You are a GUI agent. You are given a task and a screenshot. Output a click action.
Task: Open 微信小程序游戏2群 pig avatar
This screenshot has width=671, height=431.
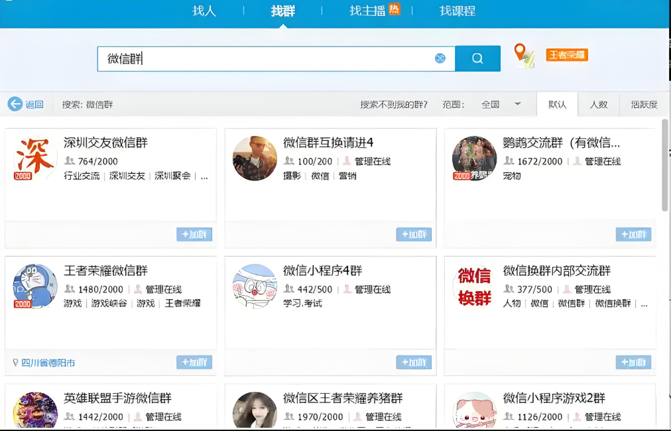click(474, 410)
